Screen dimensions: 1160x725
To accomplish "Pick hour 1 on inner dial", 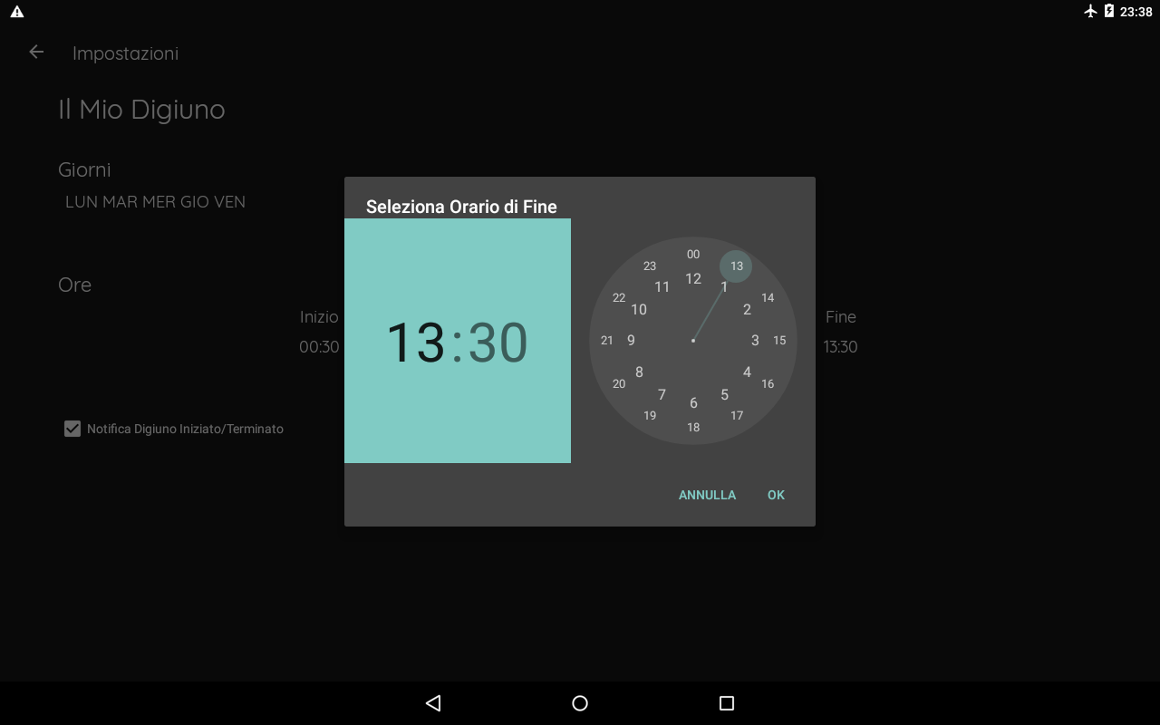I will tap(724, 287).
